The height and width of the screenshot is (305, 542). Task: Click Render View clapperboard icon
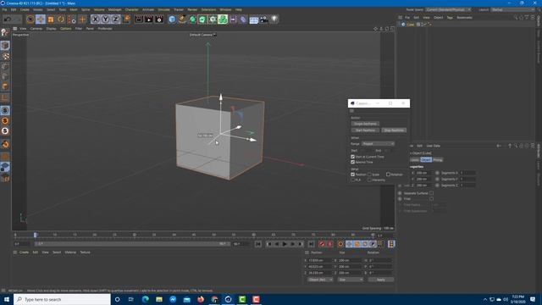(x=139, y=19)
